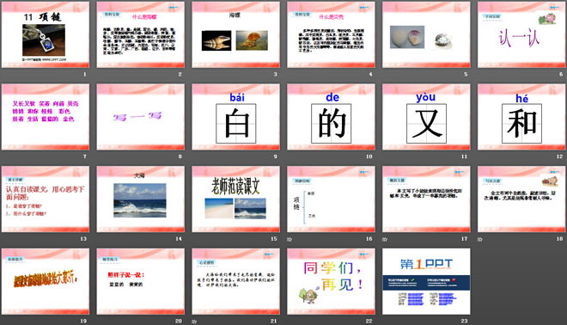
Task: Click slide number label 1
Action: point(84,74)
